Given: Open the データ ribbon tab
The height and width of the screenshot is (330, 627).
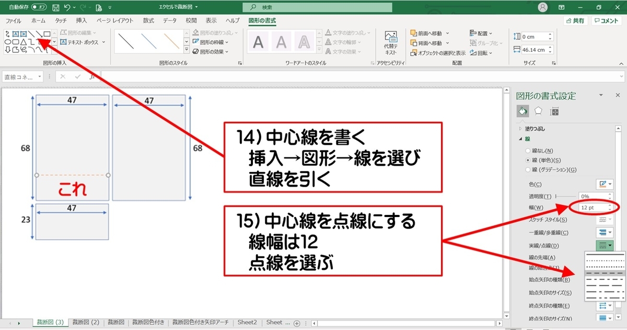Looking at the screenshot, I should pyautogui.click(x=169, y=21).
